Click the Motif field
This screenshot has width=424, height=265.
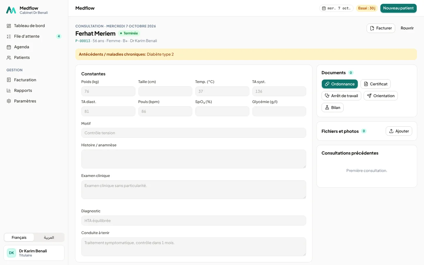click(x=194, y=133)
